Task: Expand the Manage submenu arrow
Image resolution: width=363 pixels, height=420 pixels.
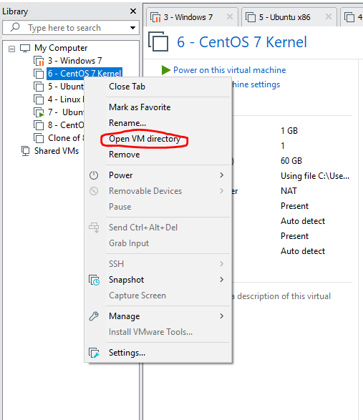Action: pyautogui.click(x=222, y=316)
